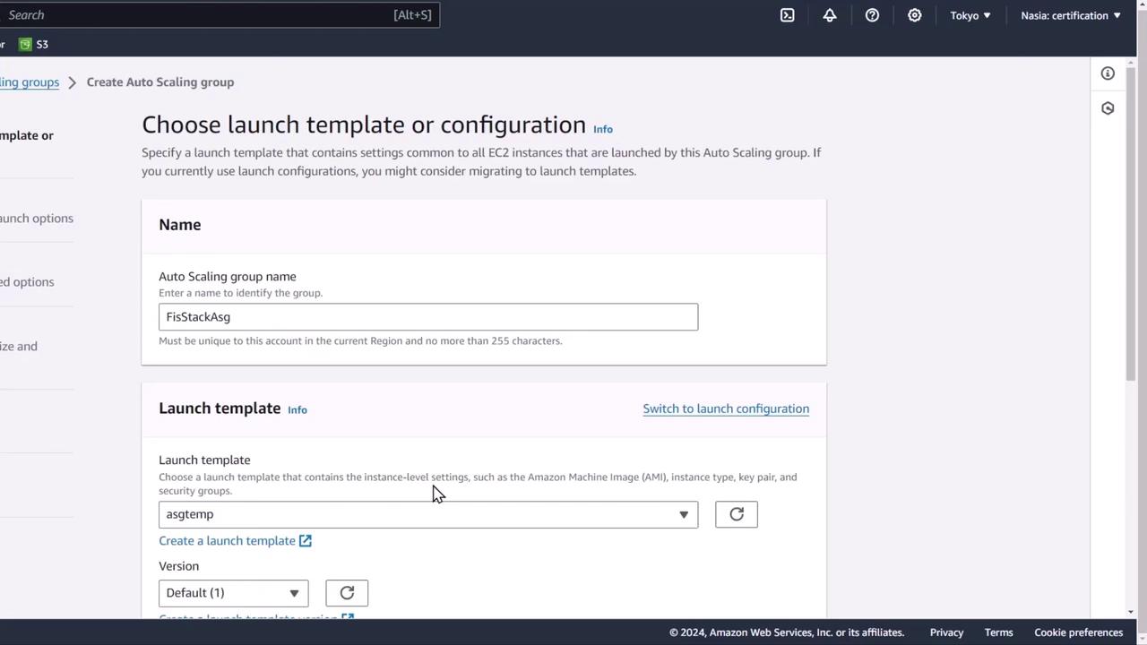Click the page's vertical scrollbar

pos(1131,224)
